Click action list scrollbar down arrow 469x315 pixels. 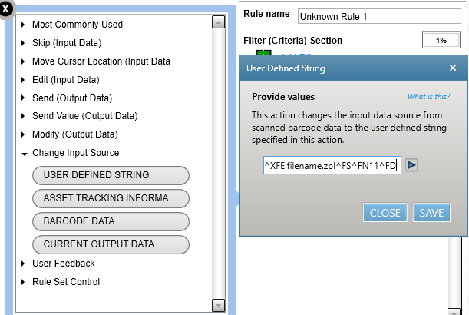(218, 306)
